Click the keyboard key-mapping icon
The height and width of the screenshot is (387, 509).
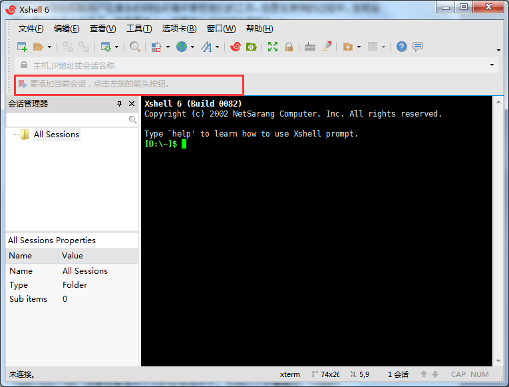pyautogui.click(x=310, y=47)
